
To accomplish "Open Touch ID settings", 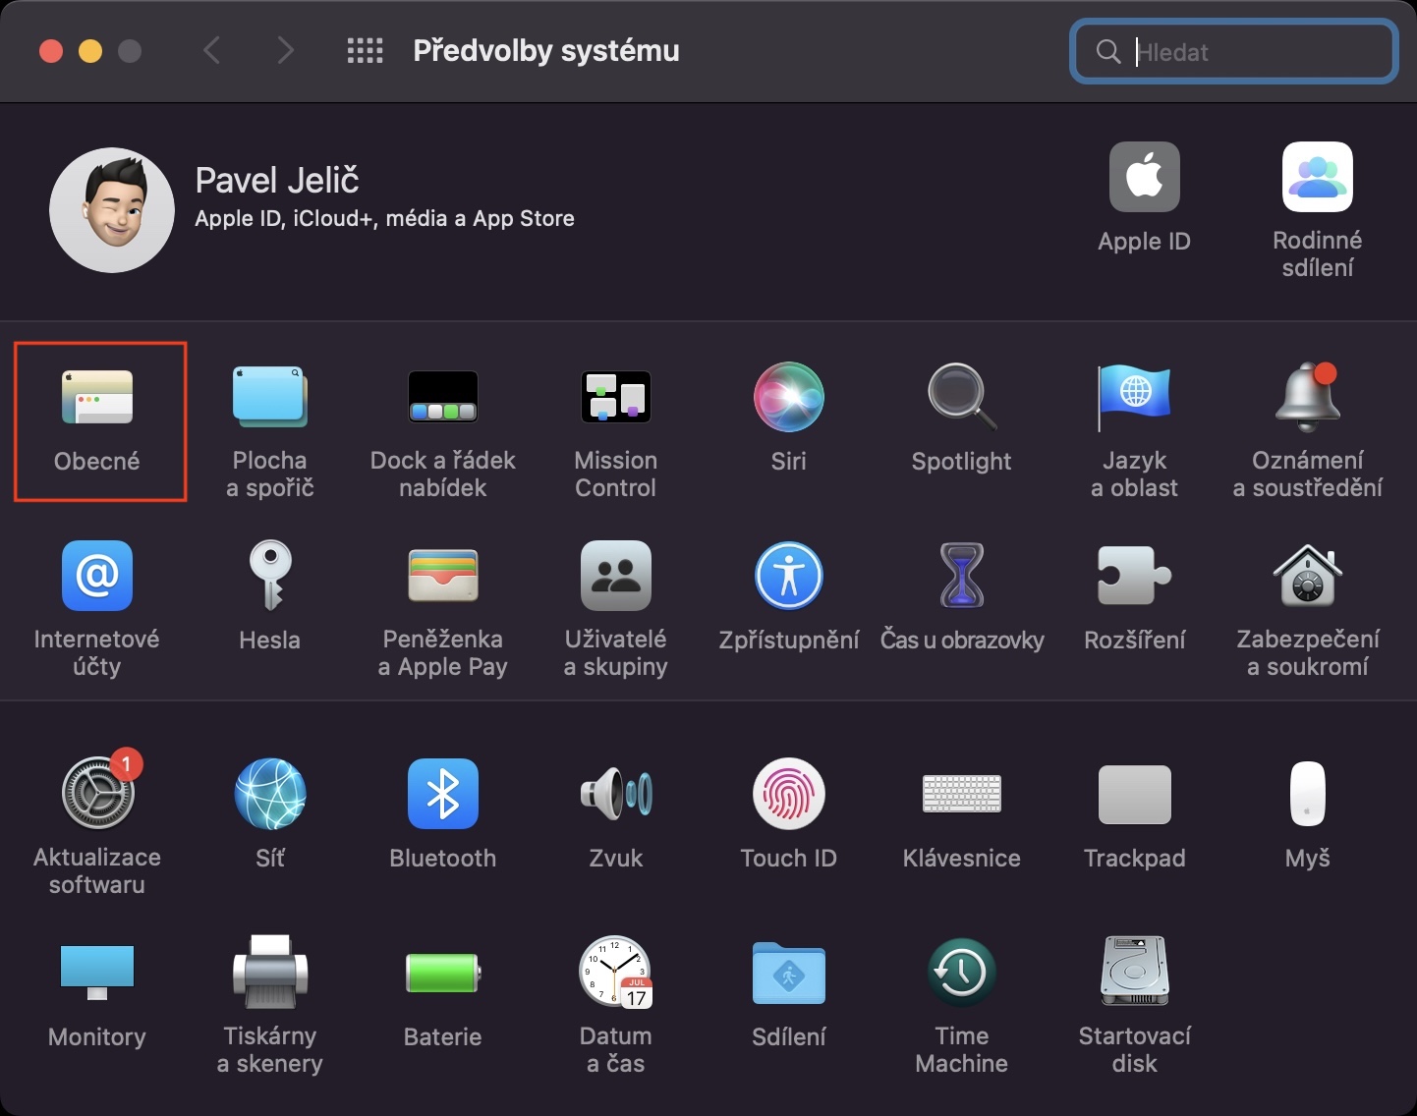I will 789,814.
